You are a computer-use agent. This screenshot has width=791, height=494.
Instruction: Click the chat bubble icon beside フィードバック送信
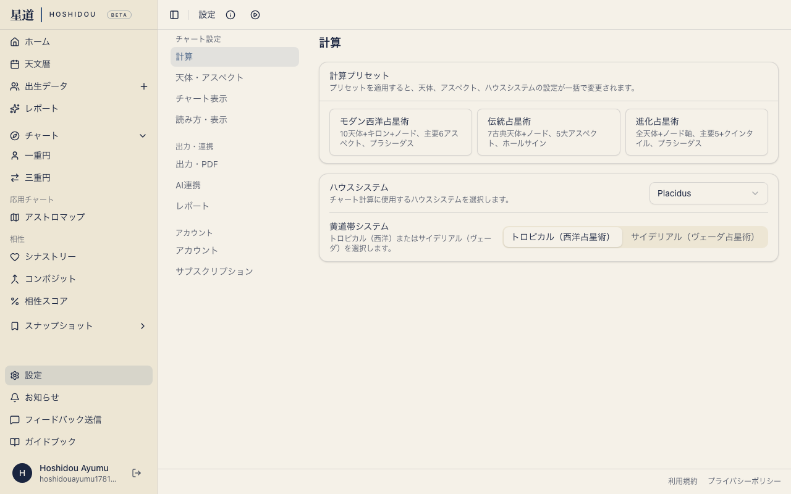tap(15, 420)
